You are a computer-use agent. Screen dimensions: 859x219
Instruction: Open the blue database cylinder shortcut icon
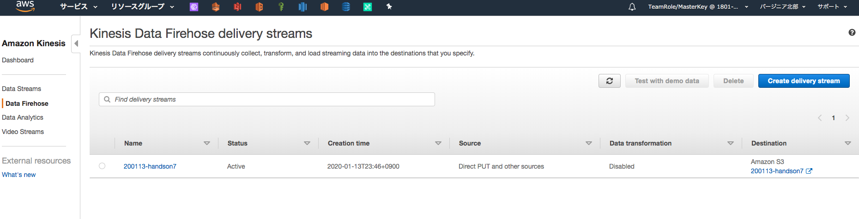[x=346, y=7]
